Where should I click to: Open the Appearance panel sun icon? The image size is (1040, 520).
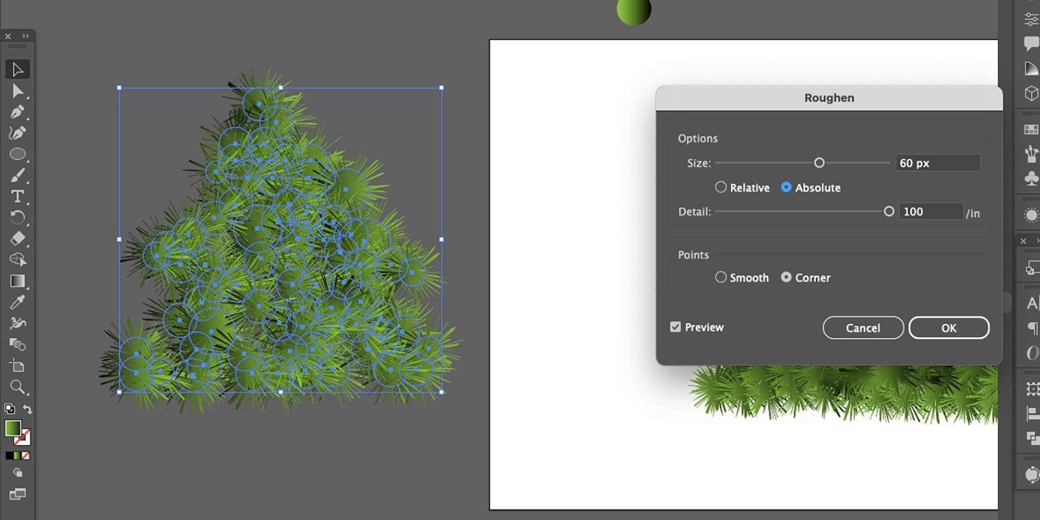pos(1031,215)
